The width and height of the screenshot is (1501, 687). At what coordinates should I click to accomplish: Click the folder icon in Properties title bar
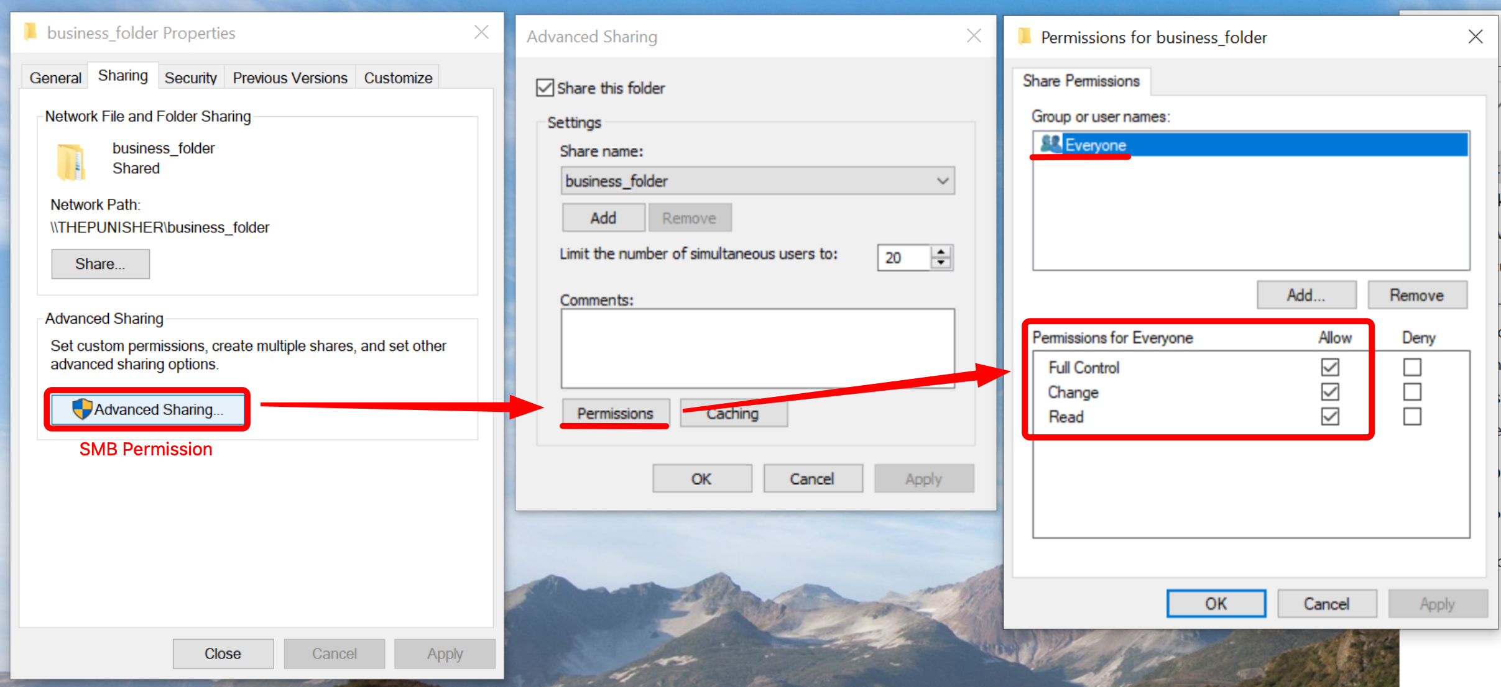[x=30, y=32]
